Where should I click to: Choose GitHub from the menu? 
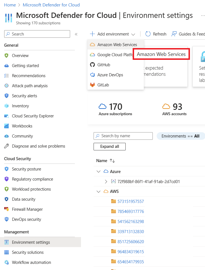(116, 65)
